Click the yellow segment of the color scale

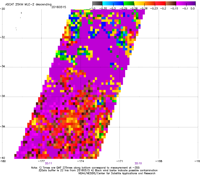click(x=139, y=3)
